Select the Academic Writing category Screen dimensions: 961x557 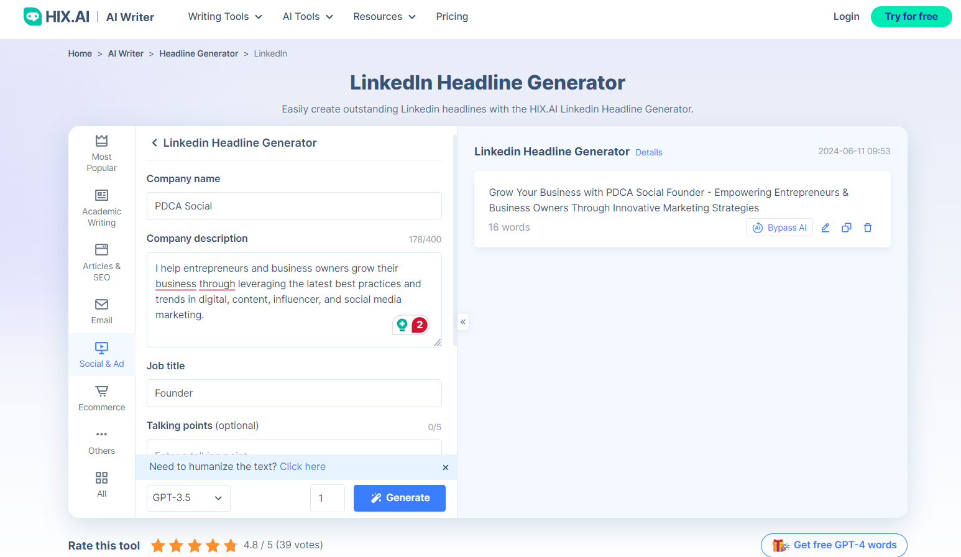[x=101, y=207]
